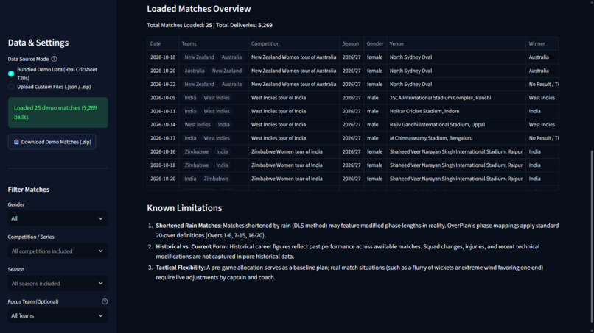Select Upload Custom Files radio option
Viewport: 594px width, 333px height.
point(11,87)
